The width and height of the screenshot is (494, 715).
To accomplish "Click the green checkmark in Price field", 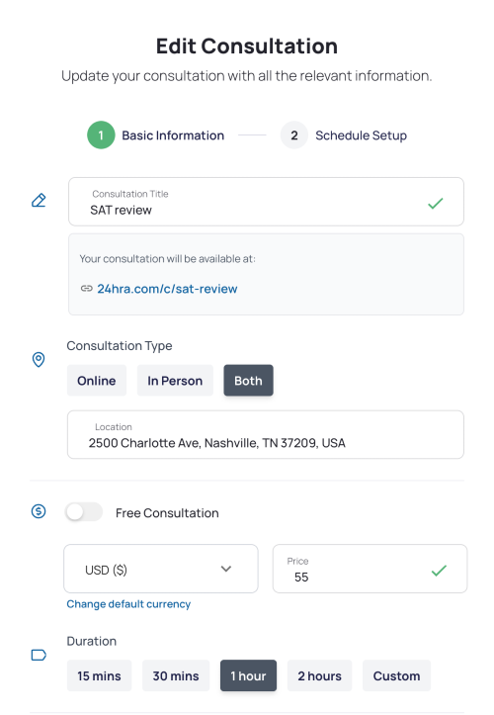I will (x=439, y=570).
